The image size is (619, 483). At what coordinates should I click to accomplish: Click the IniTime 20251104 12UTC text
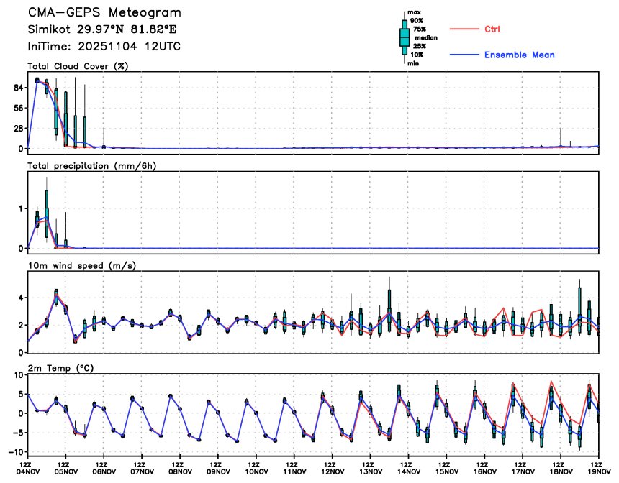[x=104, y=46]
